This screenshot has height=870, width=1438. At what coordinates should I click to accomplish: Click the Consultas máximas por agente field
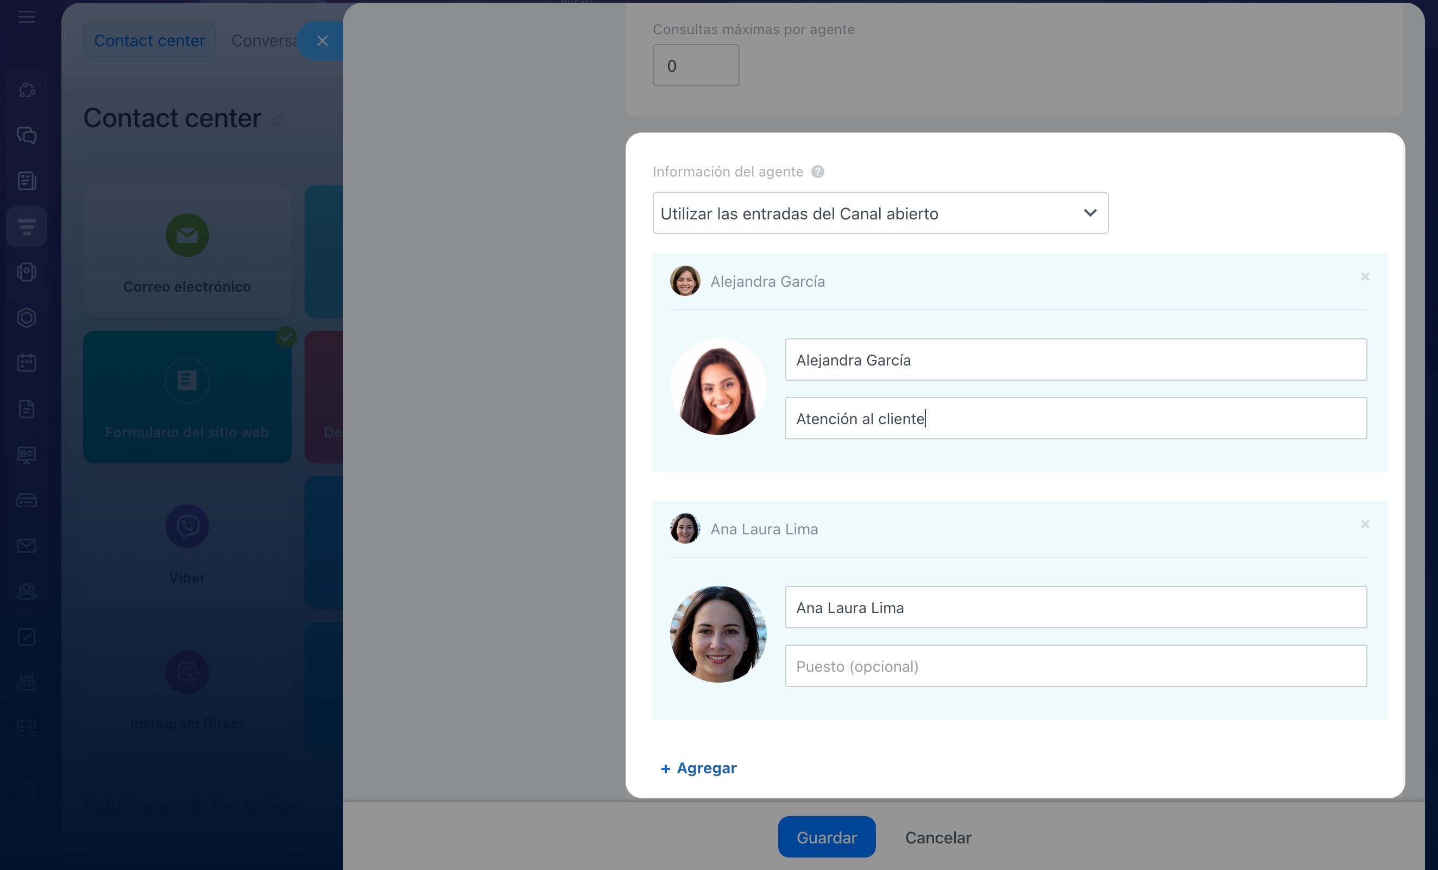[696, 65]
